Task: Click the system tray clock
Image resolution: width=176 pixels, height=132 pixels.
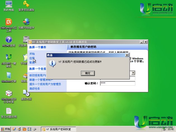Action: pyautogui.click(x=170, y=129)
